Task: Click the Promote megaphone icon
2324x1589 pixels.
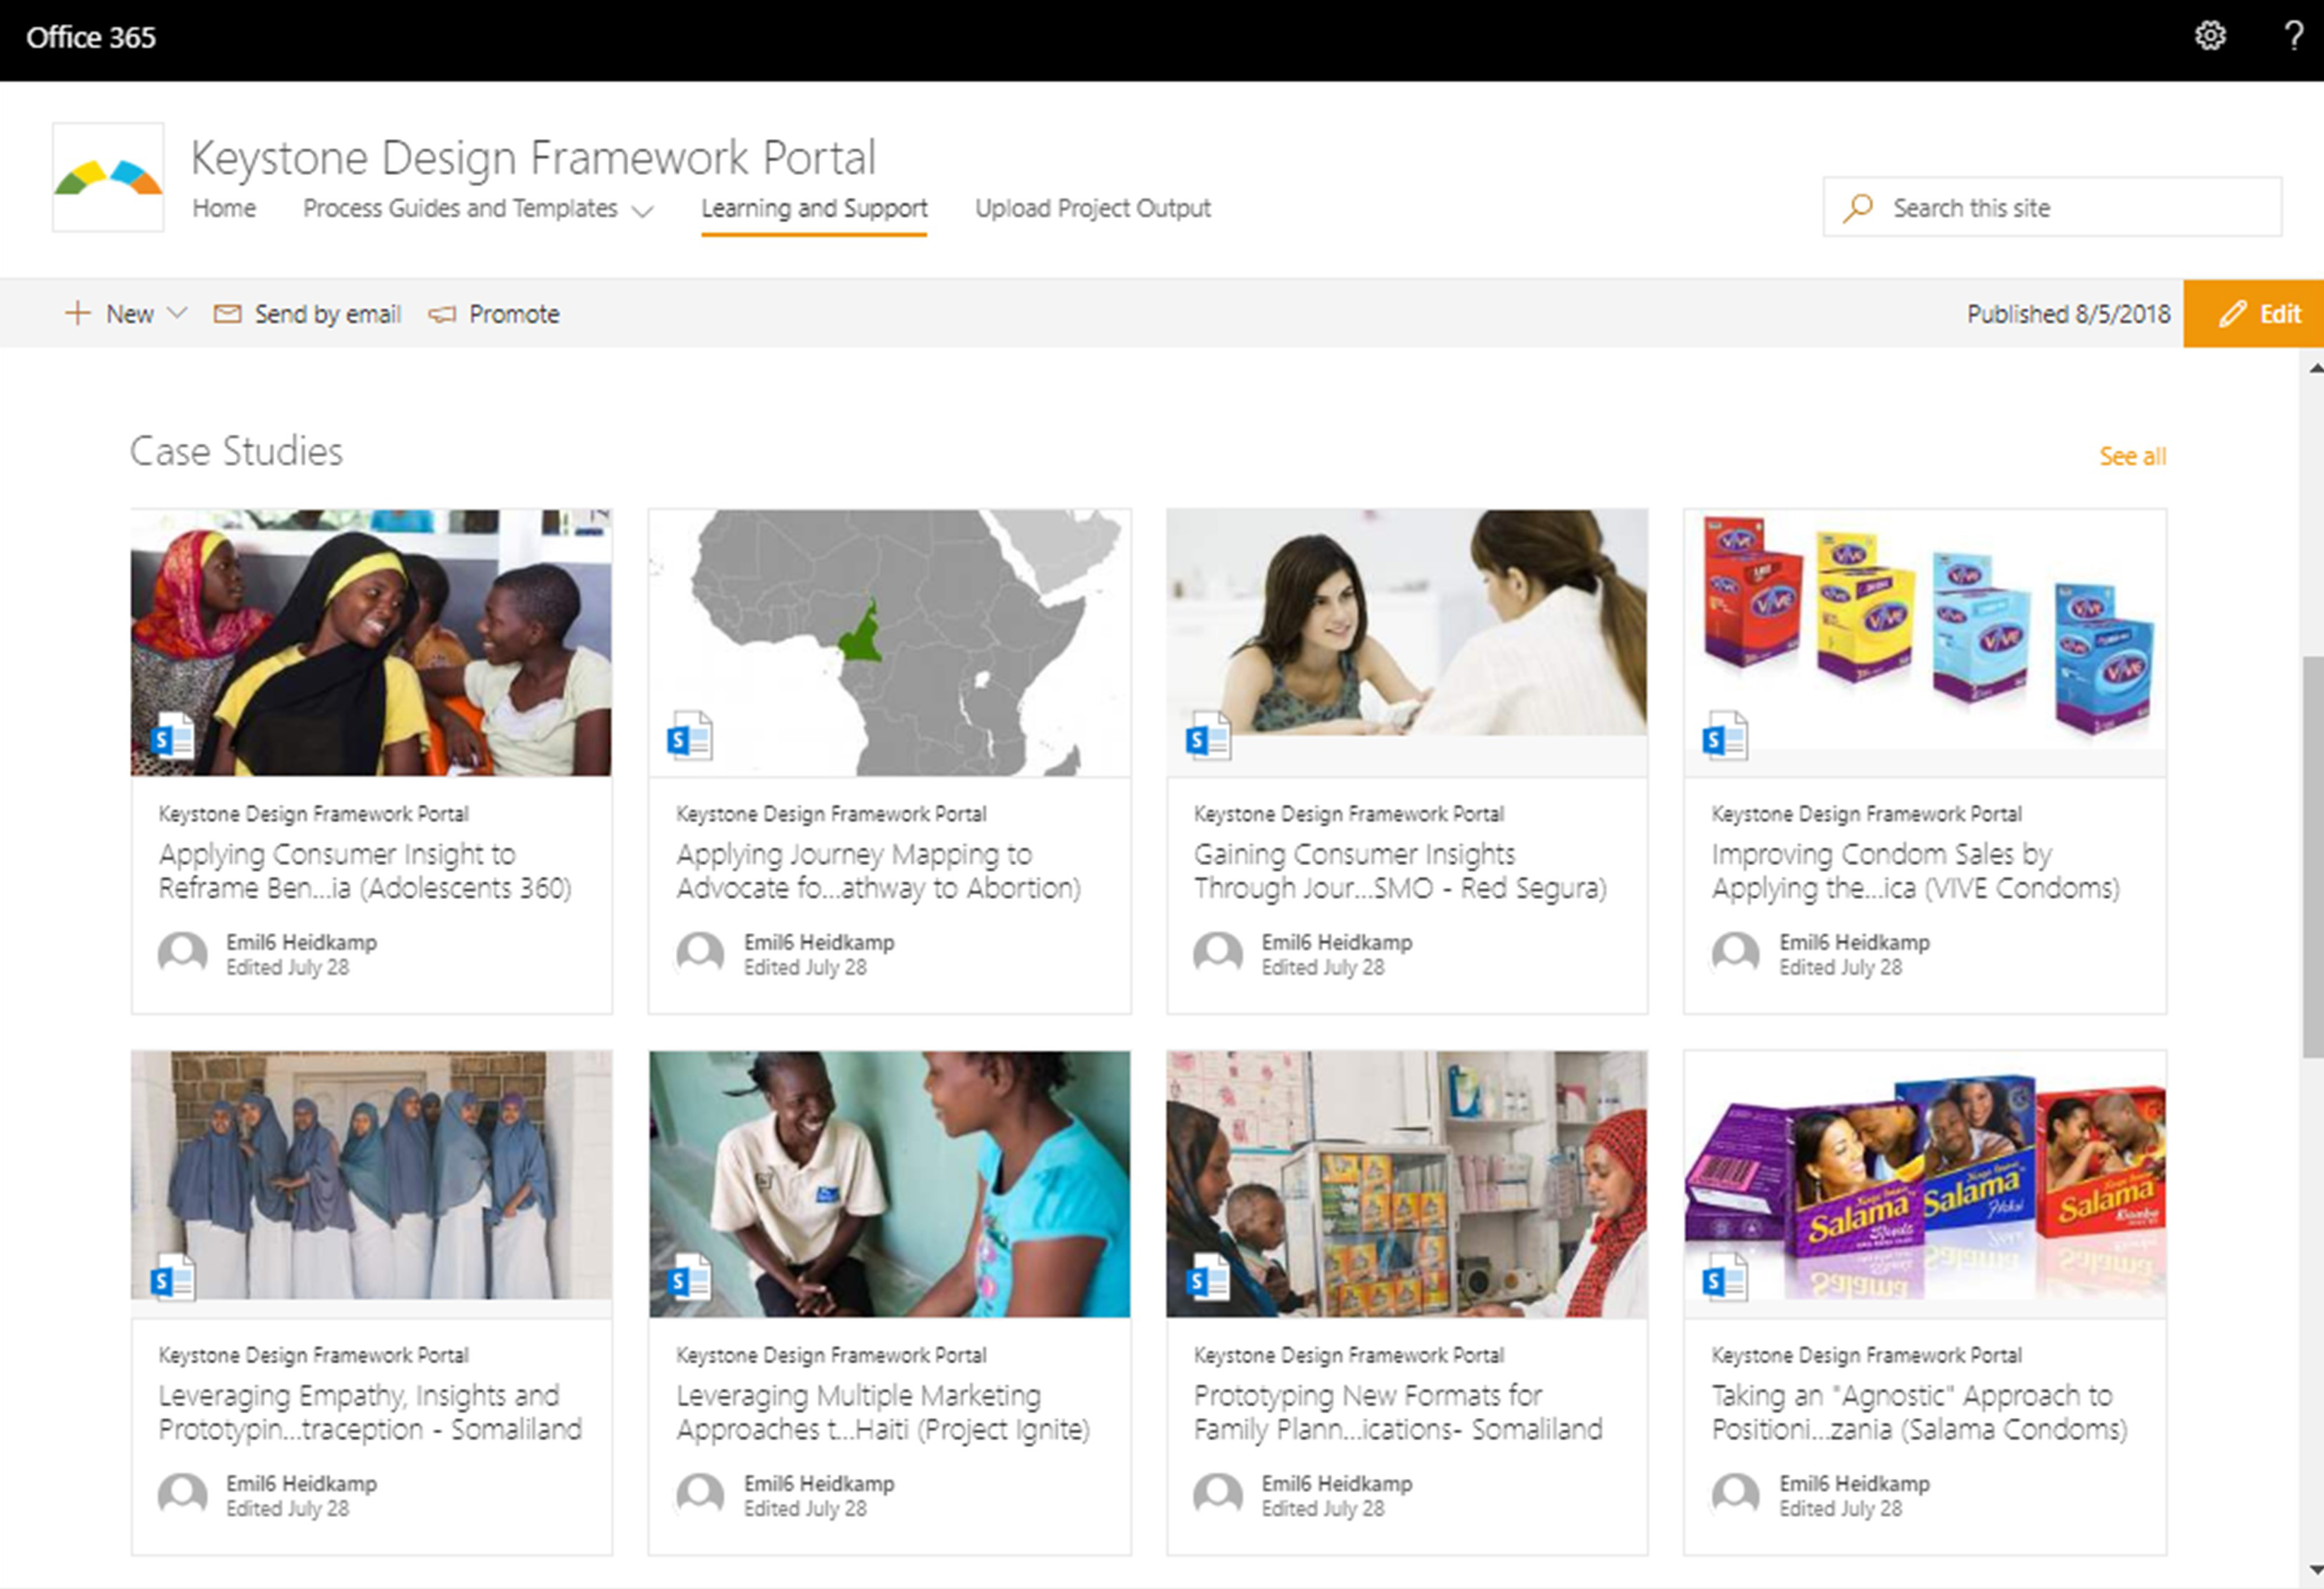Action: pos(442,314)
